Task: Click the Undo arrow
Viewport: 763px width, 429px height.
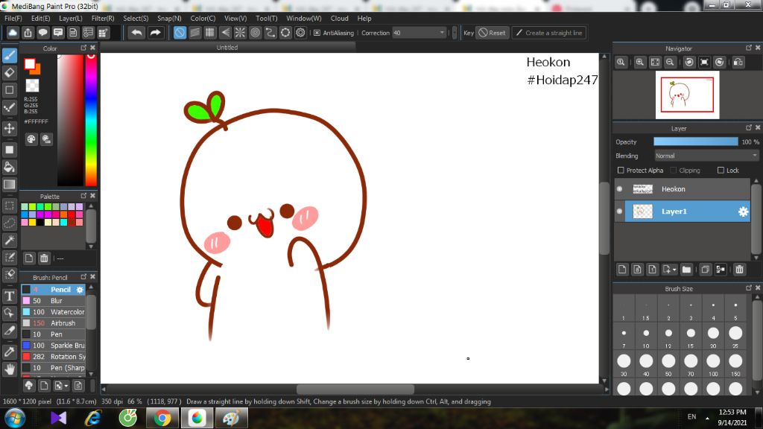Action: click(x=137, y=33)
